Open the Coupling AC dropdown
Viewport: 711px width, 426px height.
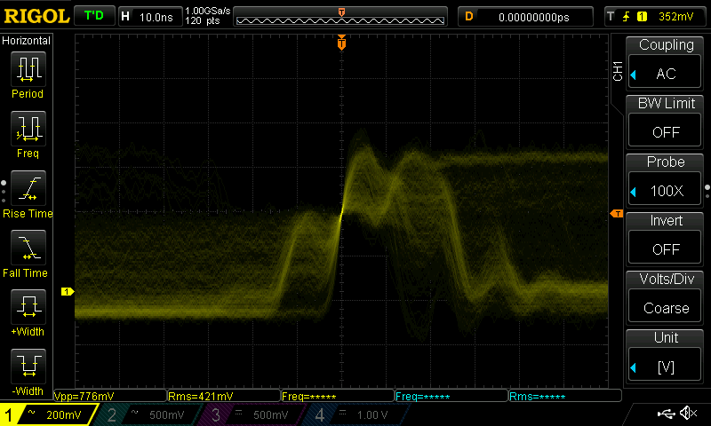coord(666,64)
